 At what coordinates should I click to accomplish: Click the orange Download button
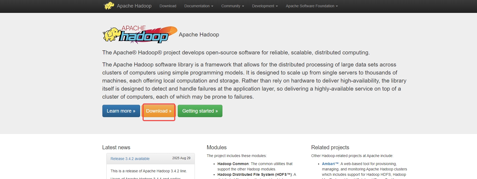(159, 111)
